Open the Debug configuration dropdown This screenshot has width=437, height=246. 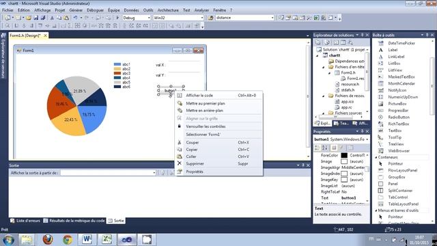149,18
